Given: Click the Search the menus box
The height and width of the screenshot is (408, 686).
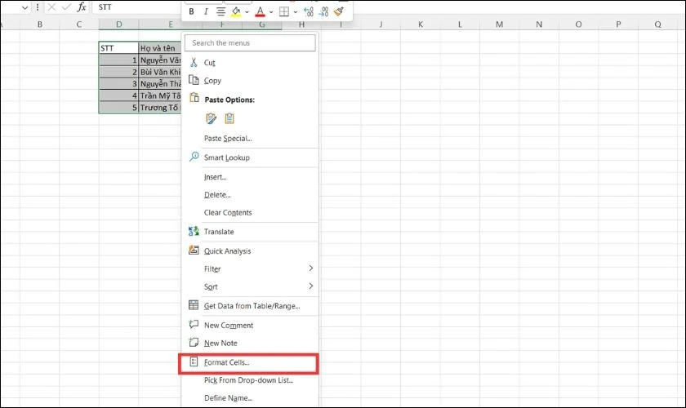Looking at the screenshot, I should click(x=250, y=43).
